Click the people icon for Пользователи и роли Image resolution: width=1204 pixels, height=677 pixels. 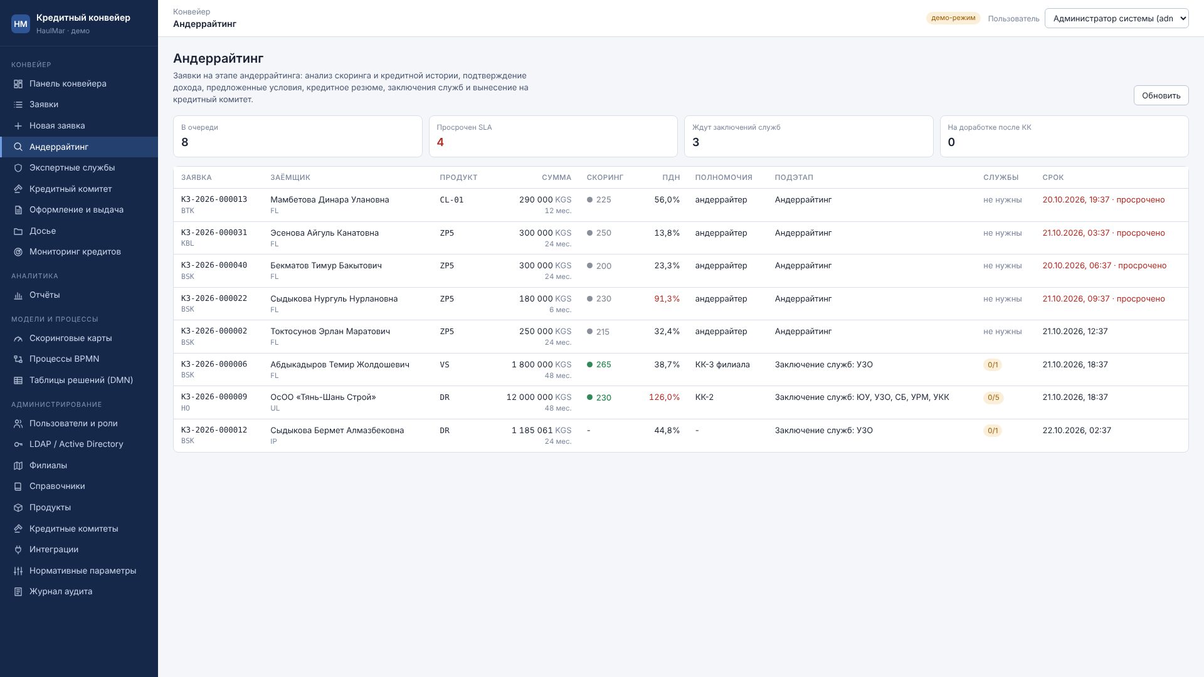18,424
